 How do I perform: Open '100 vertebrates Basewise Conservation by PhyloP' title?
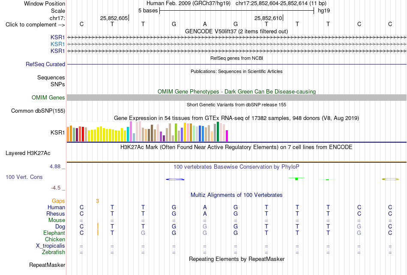[x=236, y=167]
